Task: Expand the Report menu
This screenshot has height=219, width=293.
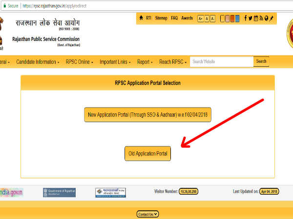Action: pyautogui.click(x=145, y=62)
